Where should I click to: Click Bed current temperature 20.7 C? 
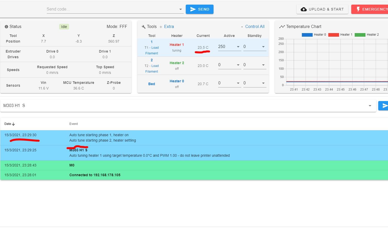click(x=203, y=84)
